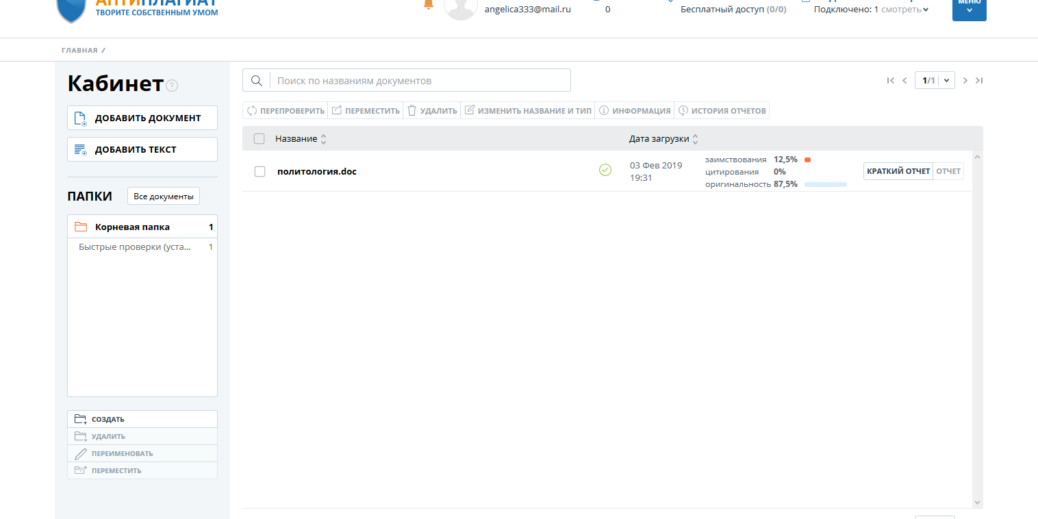Click the green check status icon
The image size is (1038, 519).
click(605, 170)
